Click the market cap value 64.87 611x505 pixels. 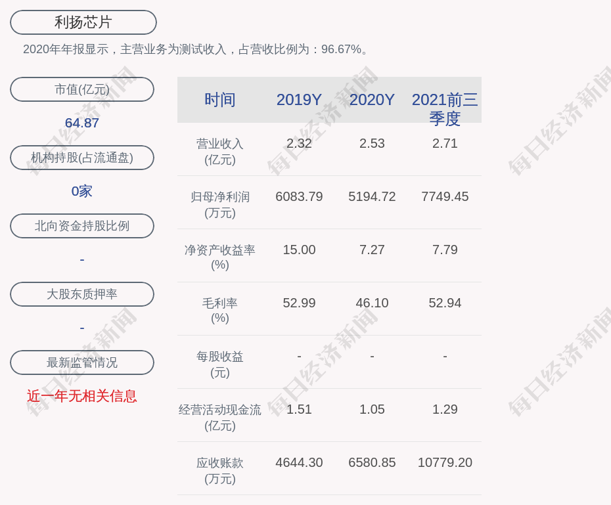tap(81, 123)
